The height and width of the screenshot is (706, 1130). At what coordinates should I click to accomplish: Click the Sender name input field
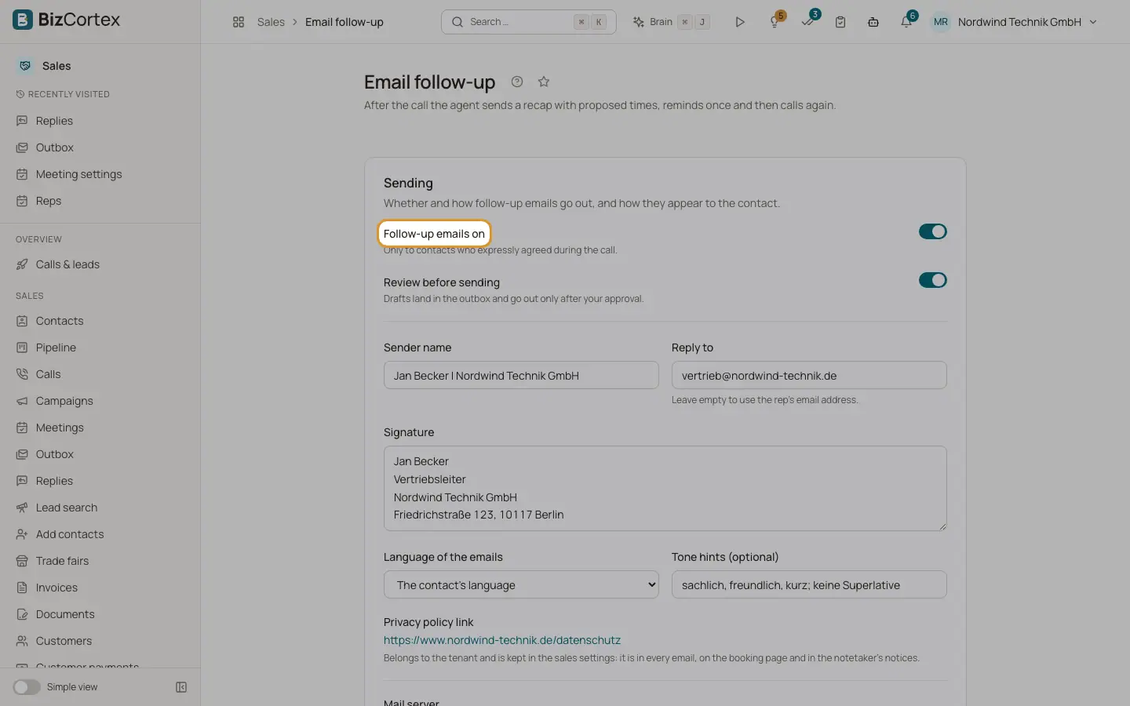(521, 375)
